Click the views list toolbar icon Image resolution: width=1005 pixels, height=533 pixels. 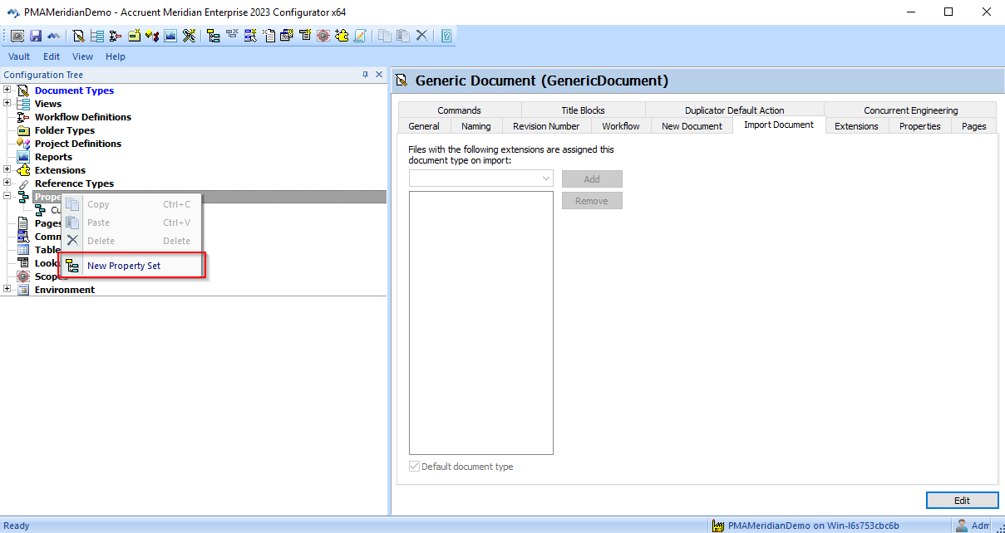pyautogui.click(x=97, y=36)
